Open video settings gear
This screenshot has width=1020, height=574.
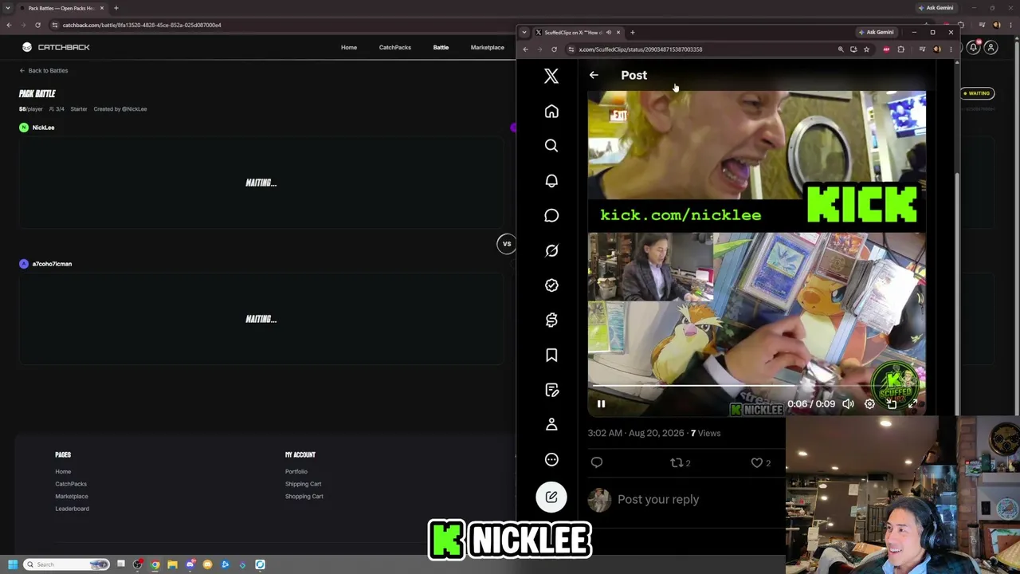869,404
